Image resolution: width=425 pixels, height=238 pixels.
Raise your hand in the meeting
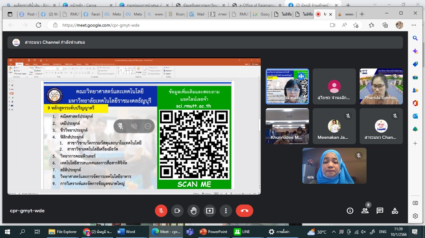click(x=194, y=211)
